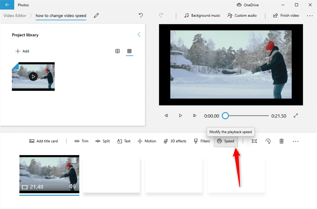Play the video preview
Image resolution: width=317 pixels, height=209 pixels.
[x=180, y=116]
